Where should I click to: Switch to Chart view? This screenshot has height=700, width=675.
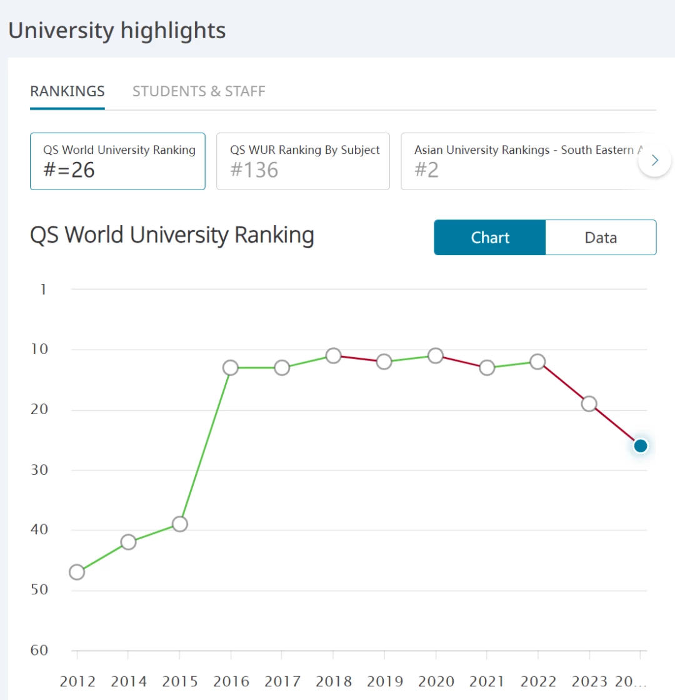pyautogui.click(x=490, y=238)
